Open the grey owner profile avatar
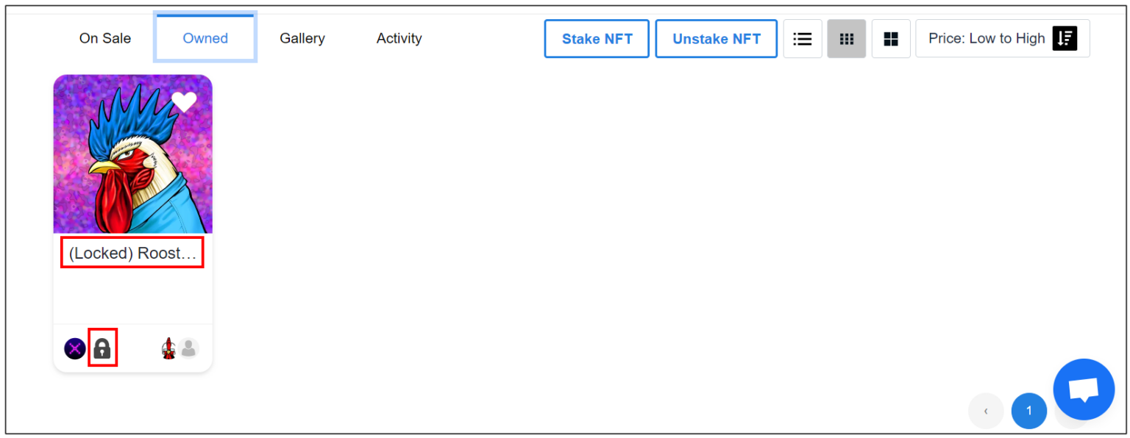The width and height of the screenshot is (1130, 438). 189,348
